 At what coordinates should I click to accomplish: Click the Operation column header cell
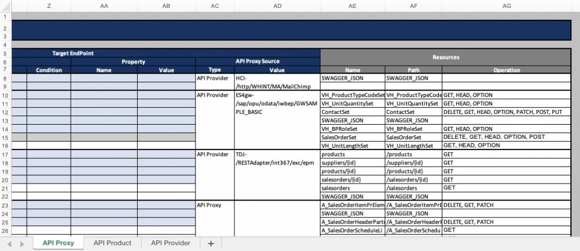point(506,70)
